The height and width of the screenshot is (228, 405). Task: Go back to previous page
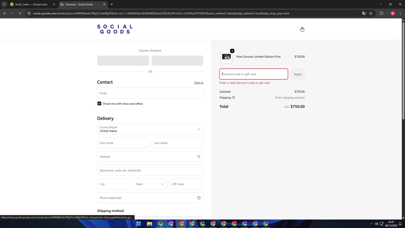pos(5,13)
